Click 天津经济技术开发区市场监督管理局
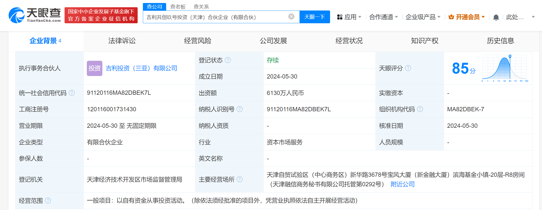Viewport: 542px width, 210px height. [x=135, y=179]
